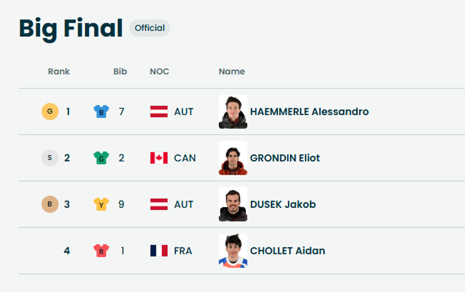This screenshot has width=465, height=292.
Task: Click Haemmerle's headshot photo
Action: click(x=233, y=112)
